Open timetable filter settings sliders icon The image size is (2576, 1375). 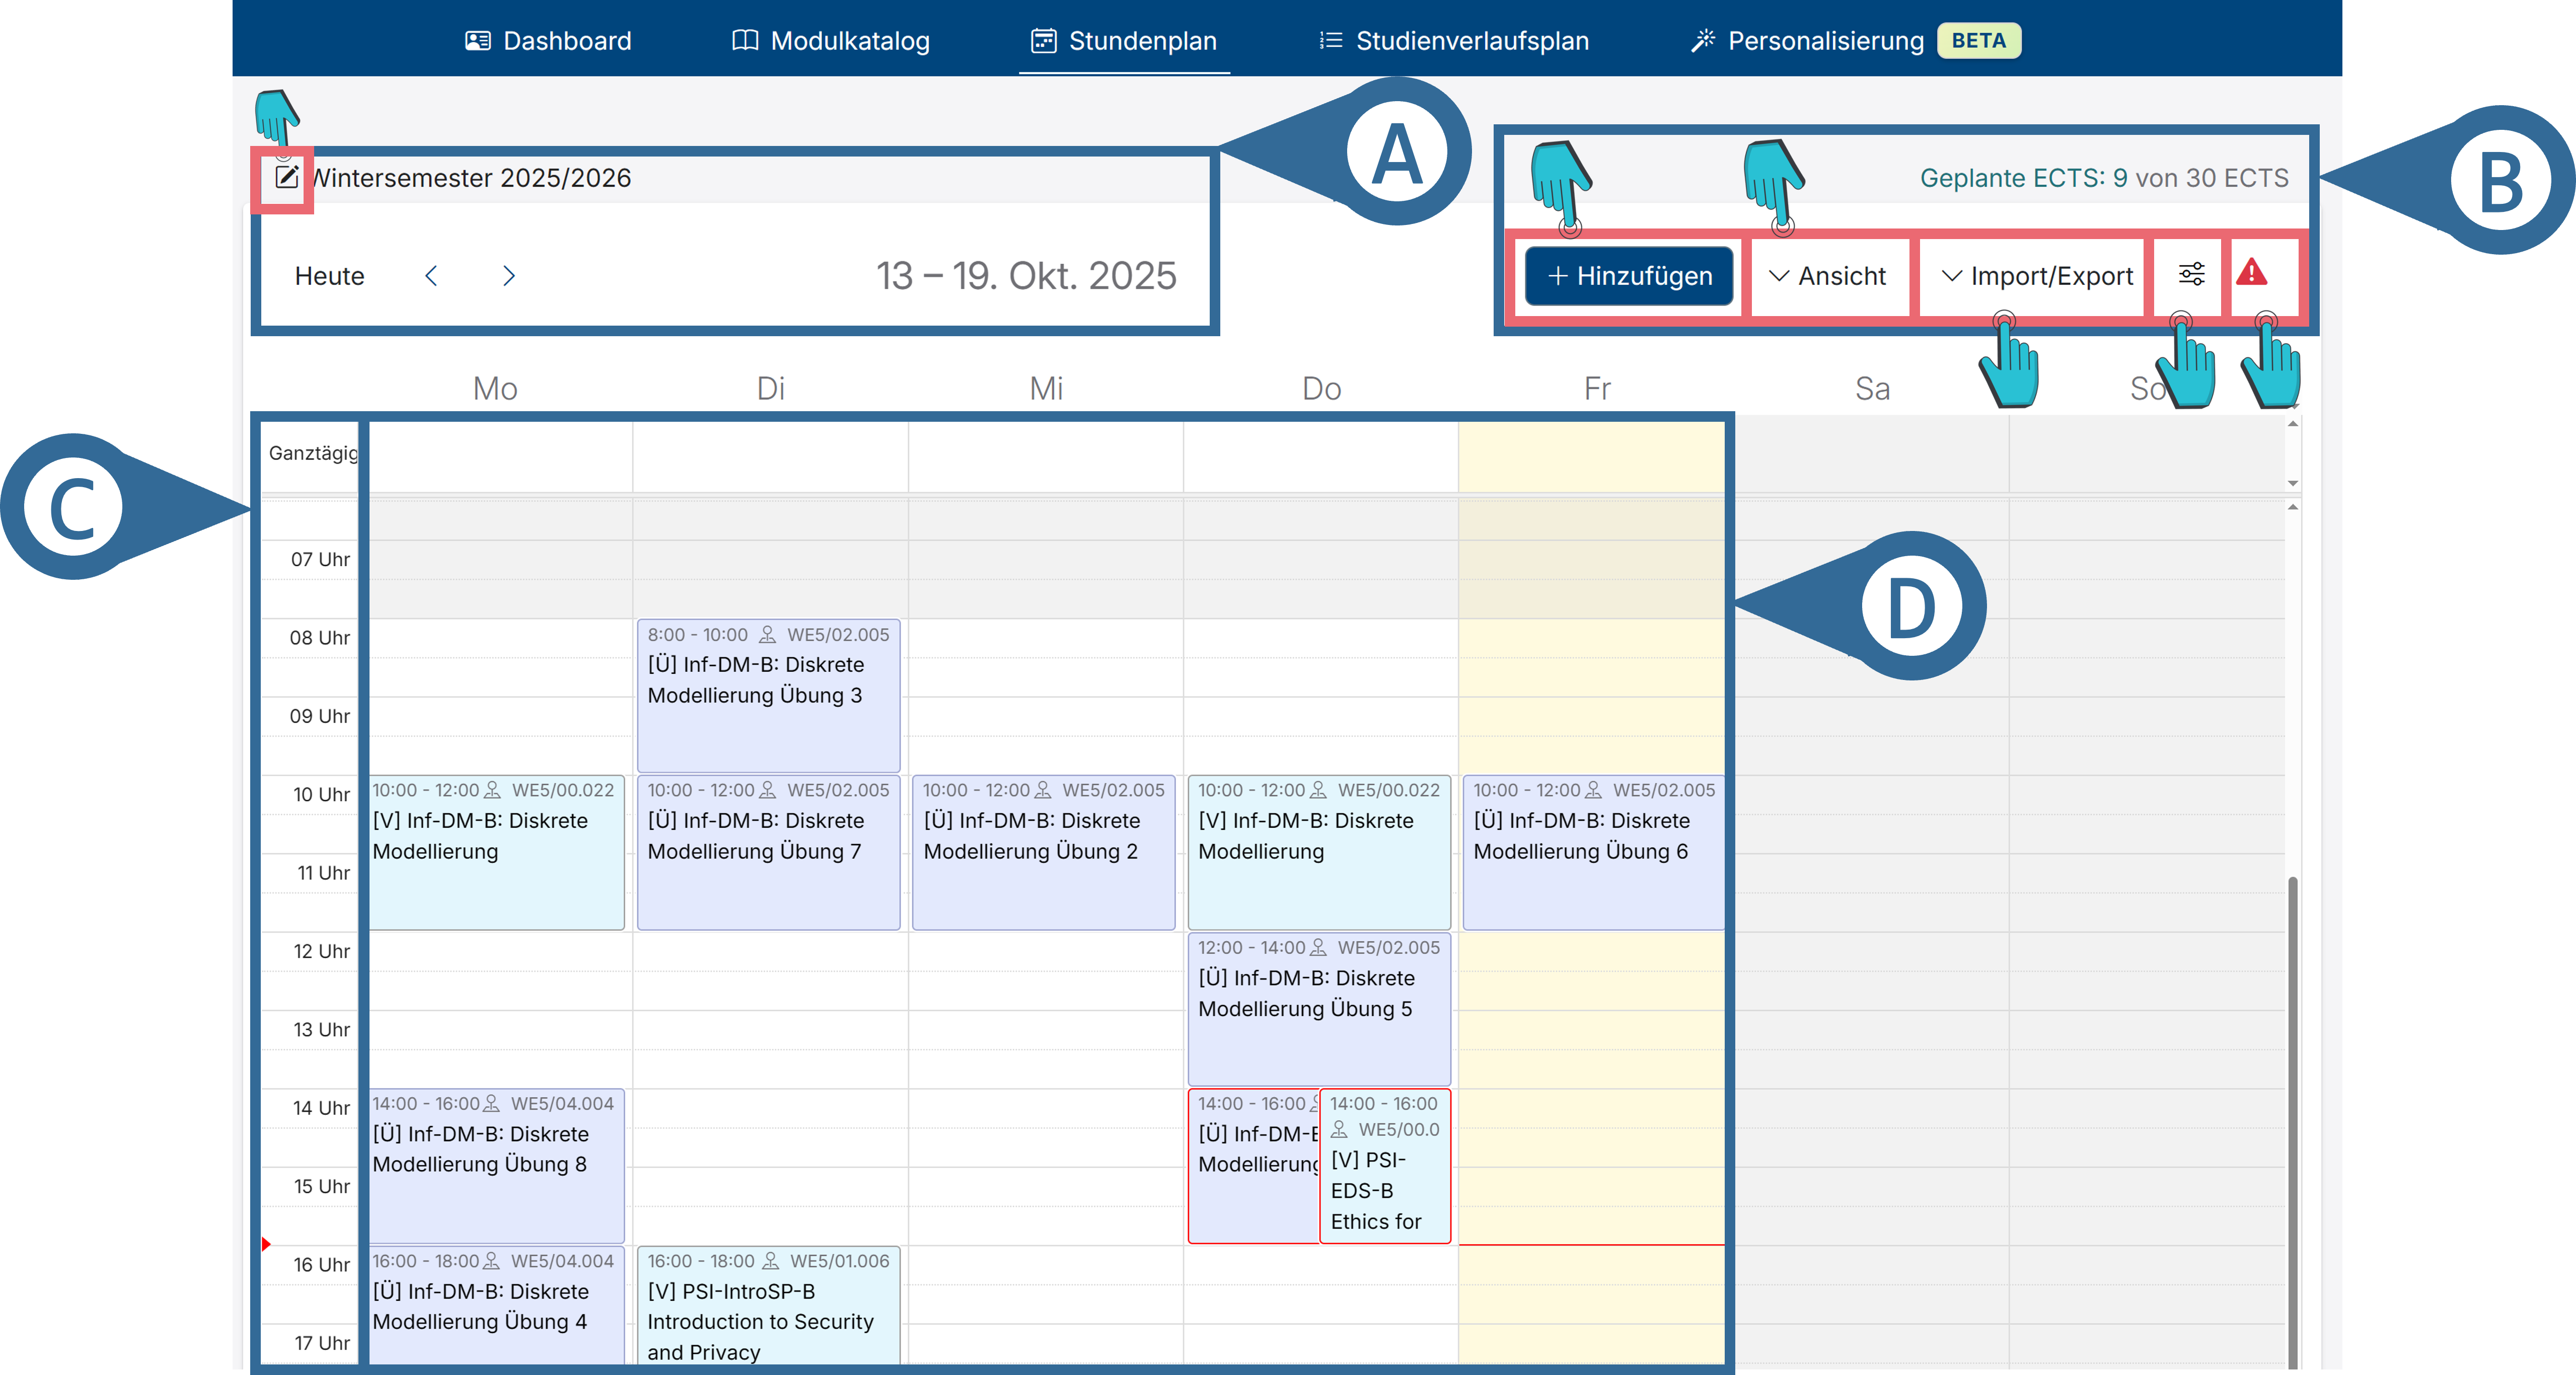(x=2191, y=274)
